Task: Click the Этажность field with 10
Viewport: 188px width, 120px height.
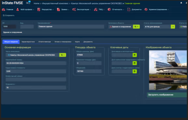Action: [36, 88]
